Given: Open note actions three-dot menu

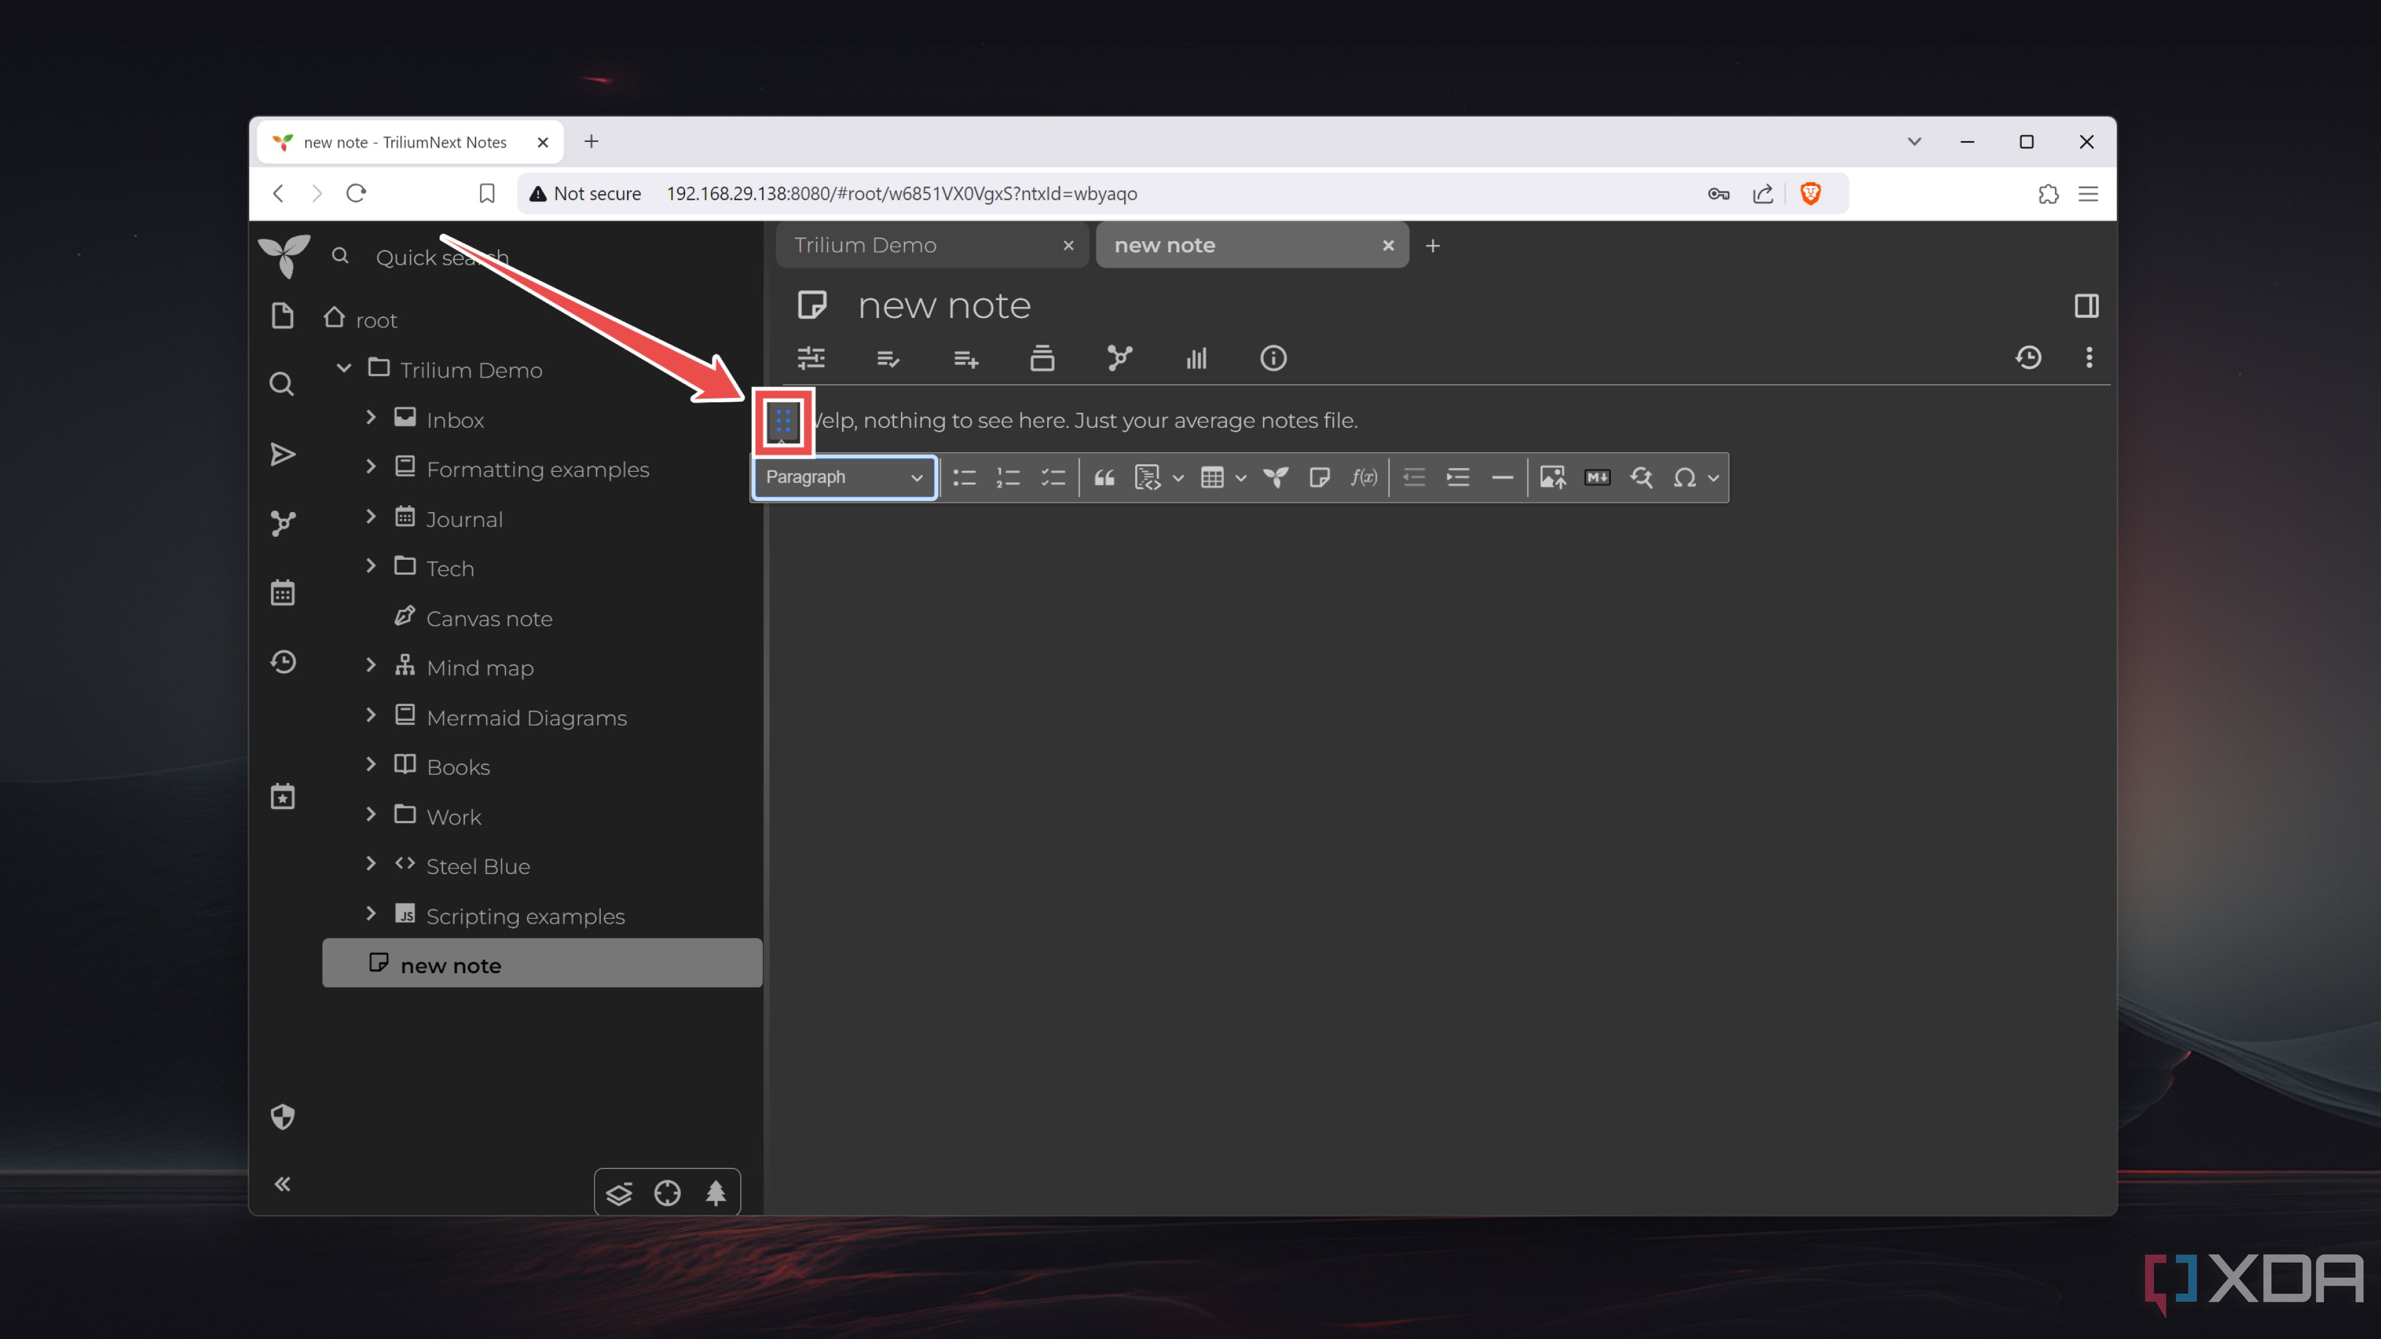Looking at the screenshot, I should point(2089,358).
